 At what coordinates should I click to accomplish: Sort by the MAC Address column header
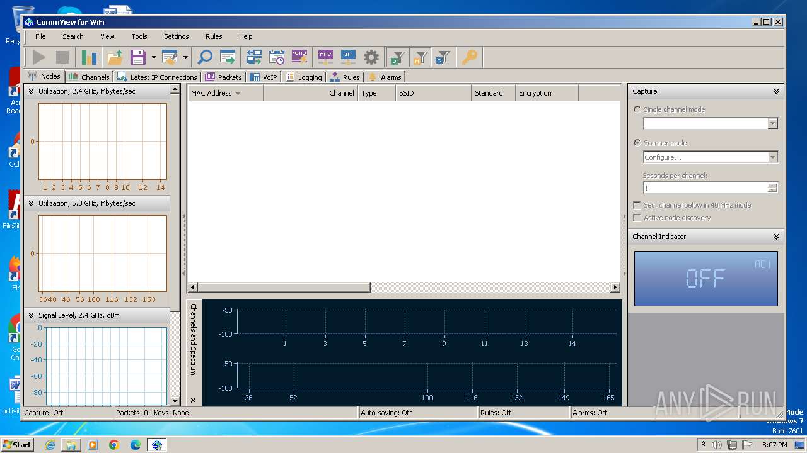pyautogui.click(x=225, y=93)
